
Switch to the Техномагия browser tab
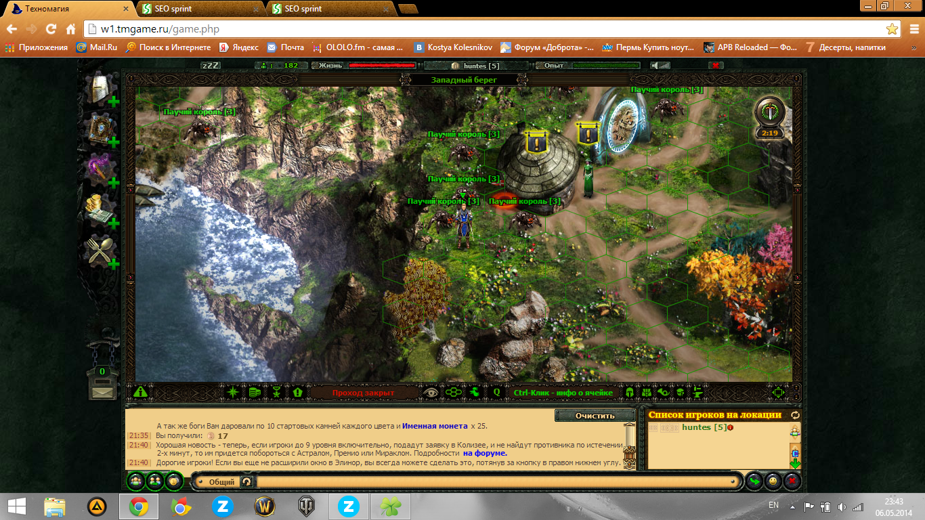pos(71,9)
